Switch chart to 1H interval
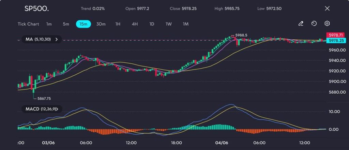The image size is (349, 150). [118, 24]
